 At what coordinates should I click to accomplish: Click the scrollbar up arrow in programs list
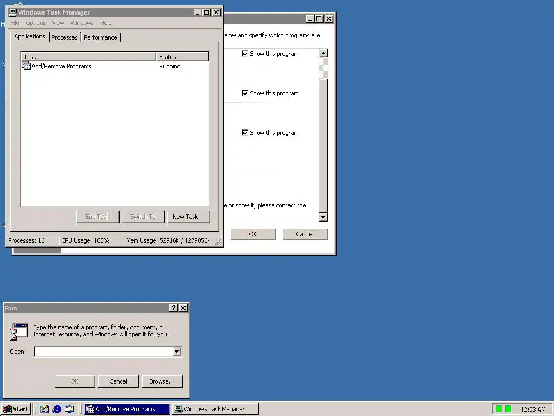(x=324, y=53)
